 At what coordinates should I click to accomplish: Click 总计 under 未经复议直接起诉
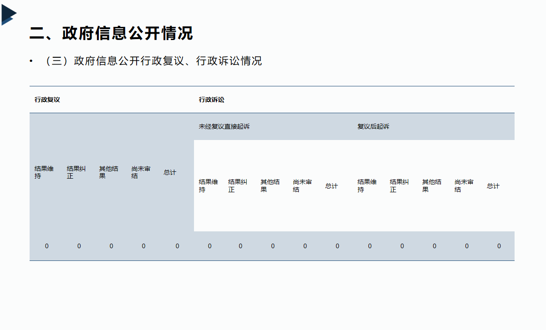pyautogui.click(x=332, y=186)
